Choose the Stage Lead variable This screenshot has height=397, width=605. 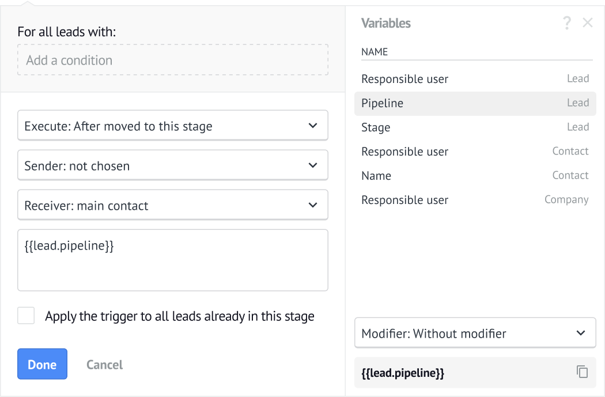point(475,127)
